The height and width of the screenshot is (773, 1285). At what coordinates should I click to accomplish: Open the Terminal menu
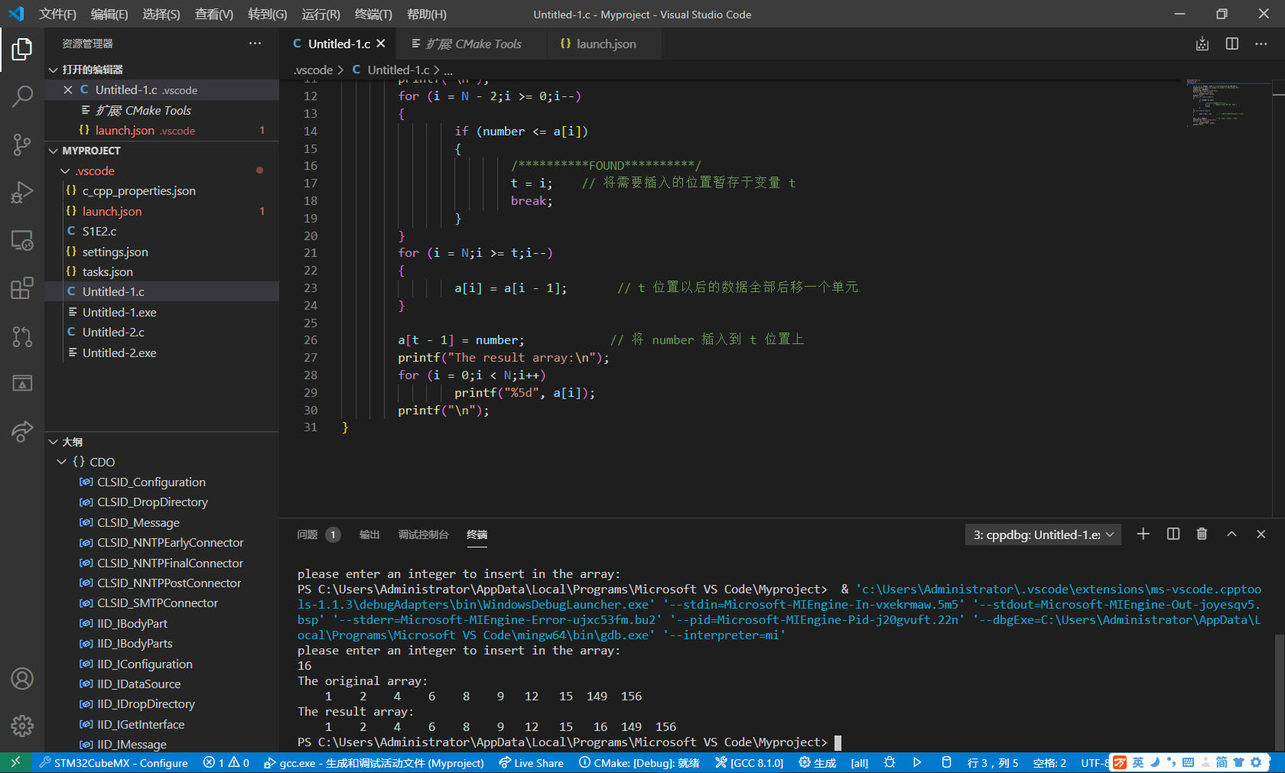coord(372,14)
